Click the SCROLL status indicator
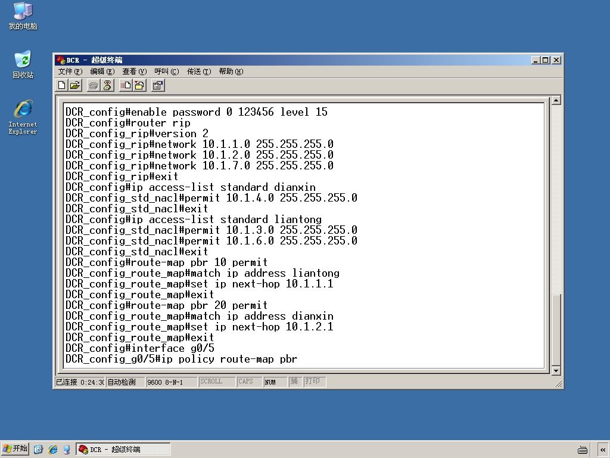610x458 pixels. (217, 382)
